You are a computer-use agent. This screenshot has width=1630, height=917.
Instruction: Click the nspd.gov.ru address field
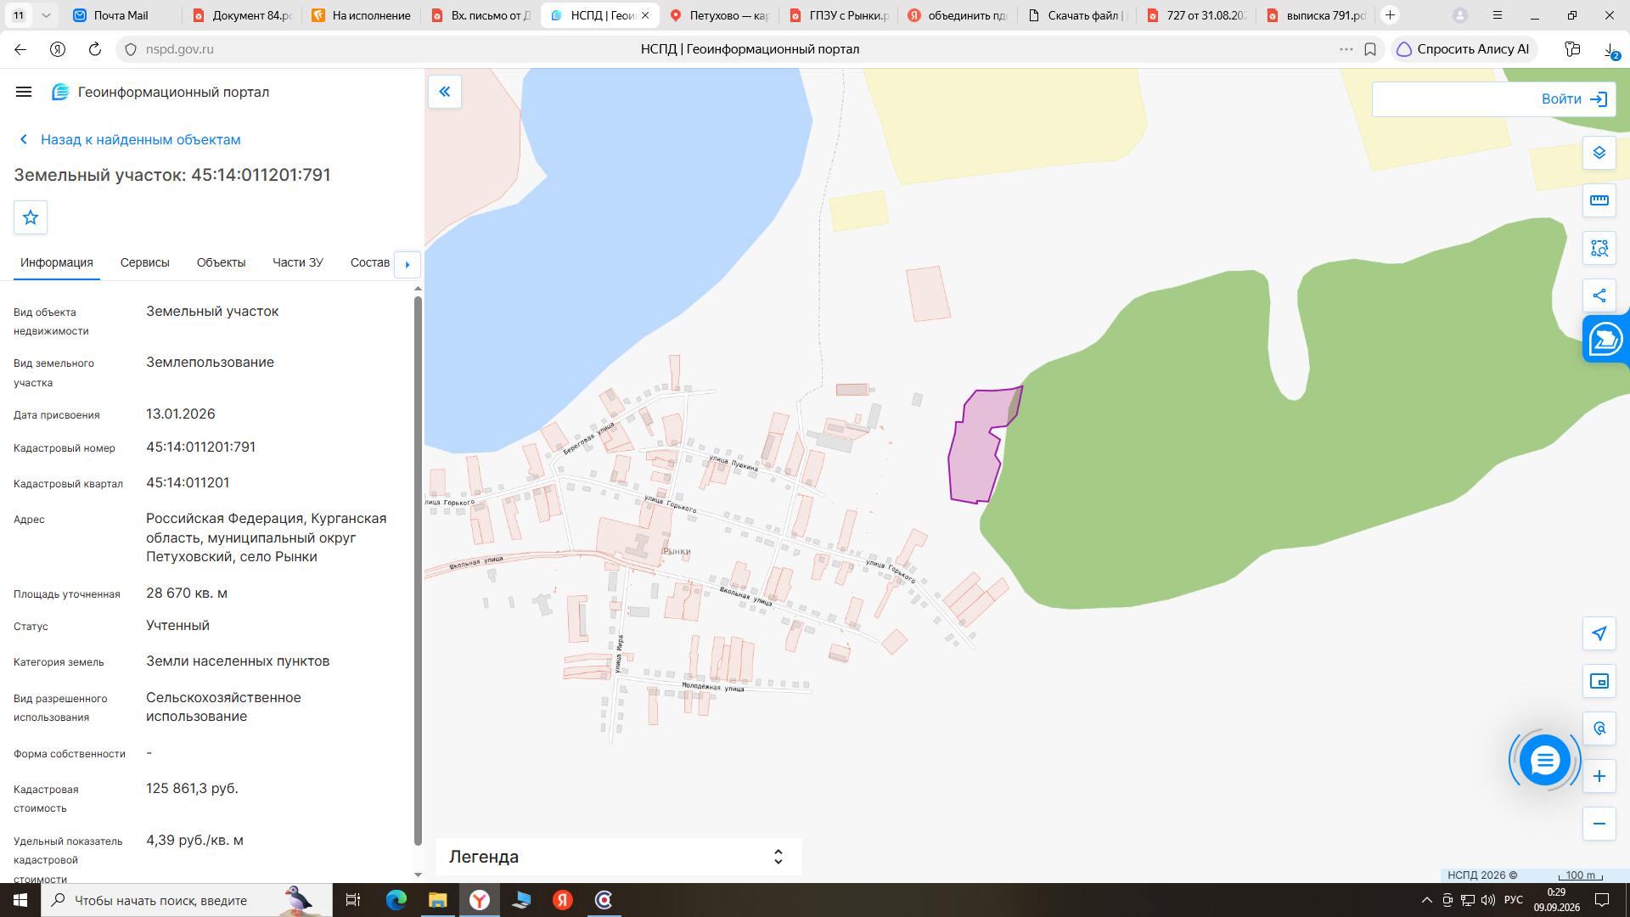[179, 49]
